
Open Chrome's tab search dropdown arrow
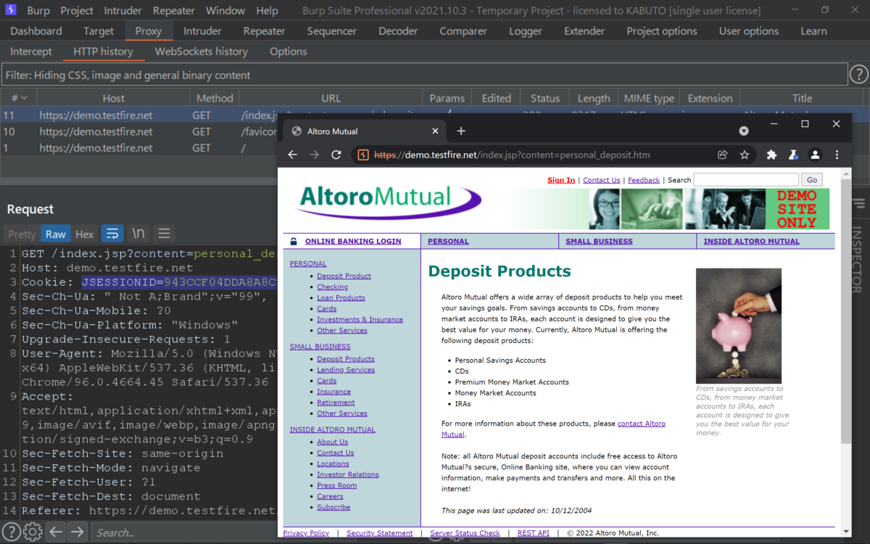(x=744, y=131)
